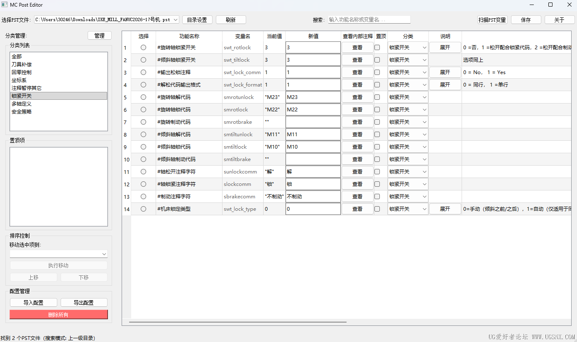Click the red 删除所有 delete all button
This screenshot has height=342, width=577.
[59, 314]
